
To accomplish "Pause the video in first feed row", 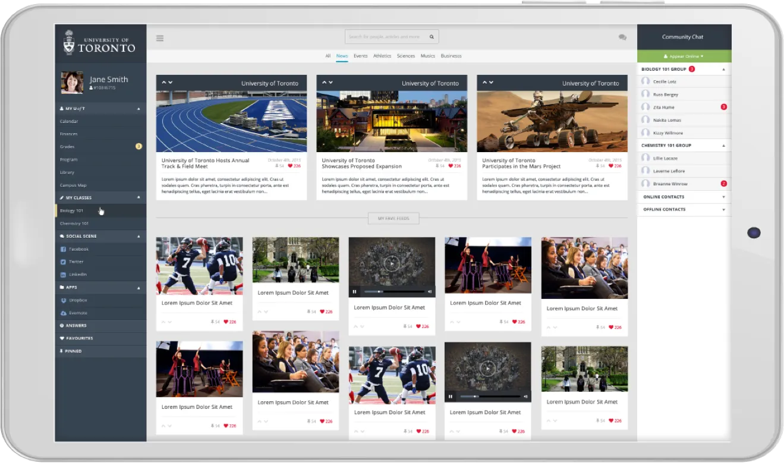I will tap(355, 292).
